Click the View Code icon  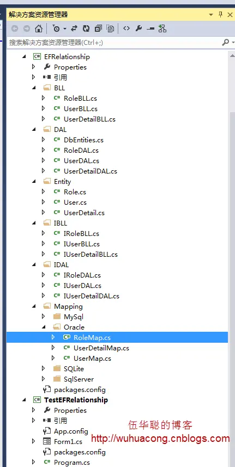tap(126, 28)
